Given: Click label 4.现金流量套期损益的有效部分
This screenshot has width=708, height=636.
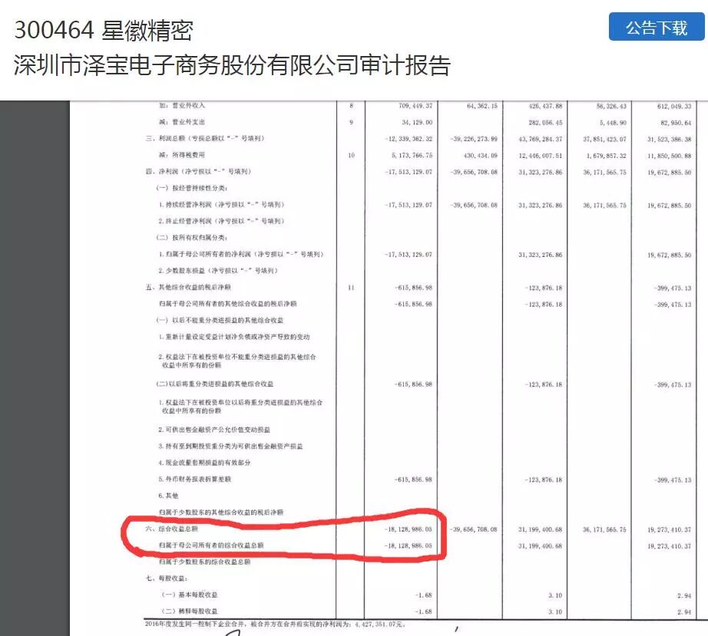Looking at the screenshot, I should [205, 463].
